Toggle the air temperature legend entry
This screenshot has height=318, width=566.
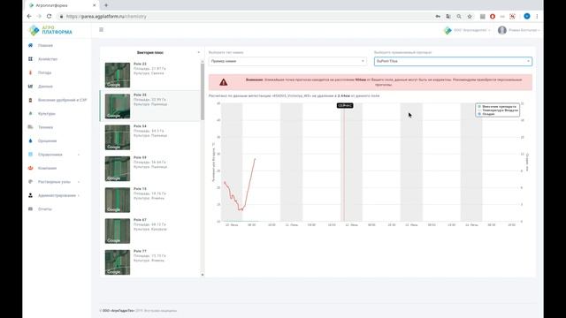click(497, 110)
